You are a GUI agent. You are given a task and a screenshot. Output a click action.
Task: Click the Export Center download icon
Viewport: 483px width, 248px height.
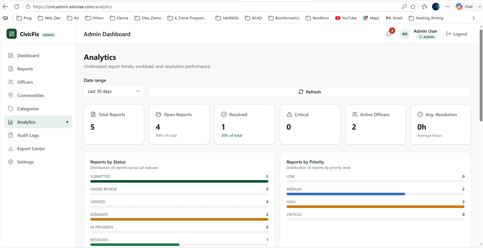click(x=11, y=149)
